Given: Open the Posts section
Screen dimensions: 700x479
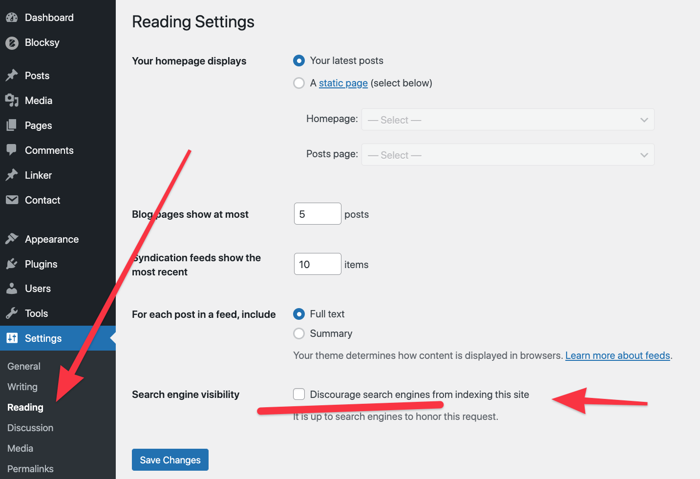Looking at the screenshot, I should click(12, 75).
